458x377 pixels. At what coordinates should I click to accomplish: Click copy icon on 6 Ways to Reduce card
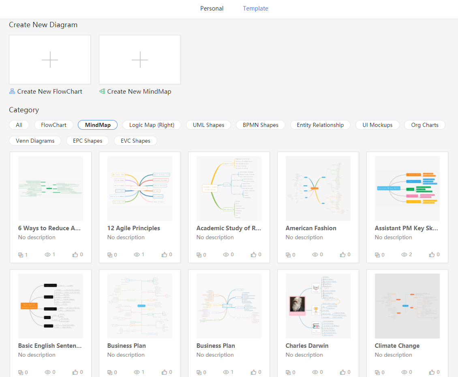(x=21, y=255)
